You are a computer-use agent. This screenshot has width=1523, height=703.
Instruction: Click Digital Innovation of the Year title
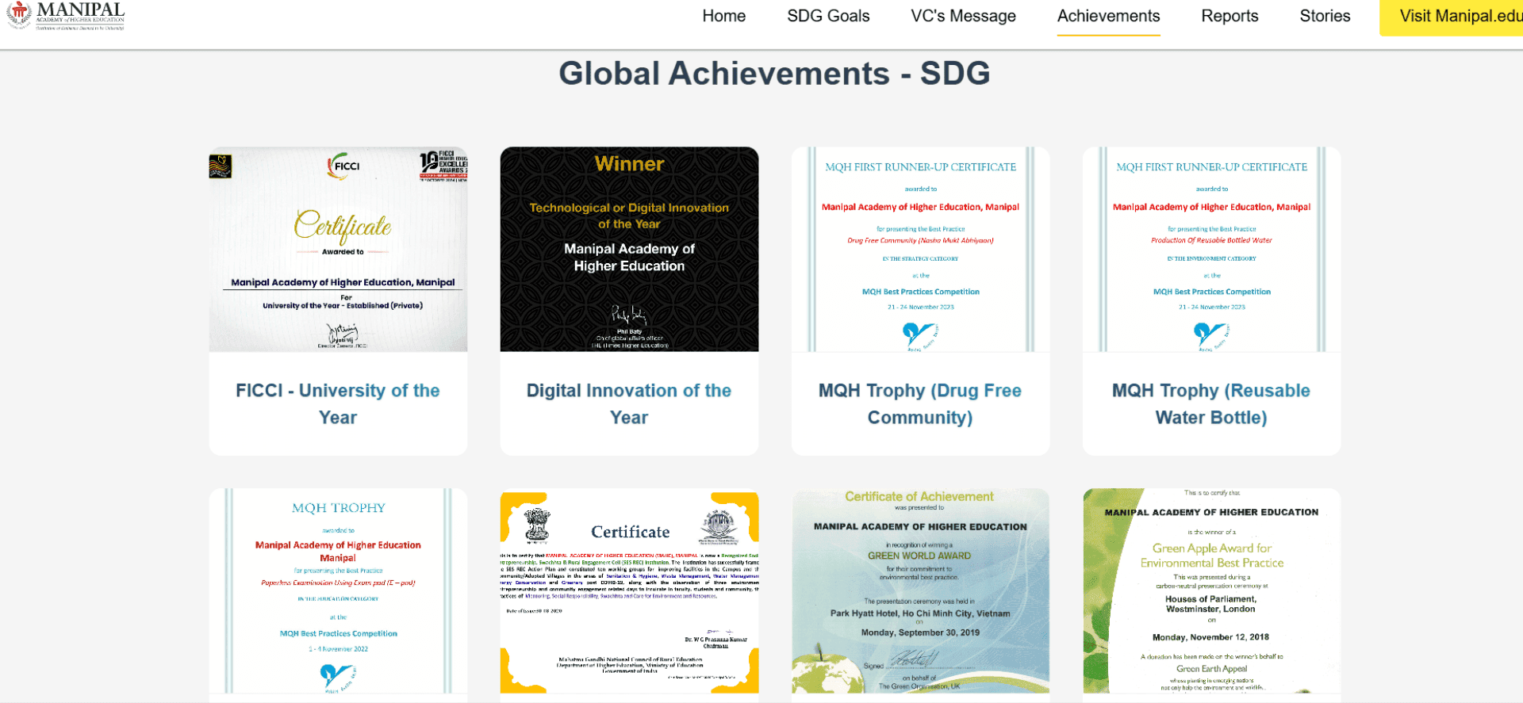point(629,403)
